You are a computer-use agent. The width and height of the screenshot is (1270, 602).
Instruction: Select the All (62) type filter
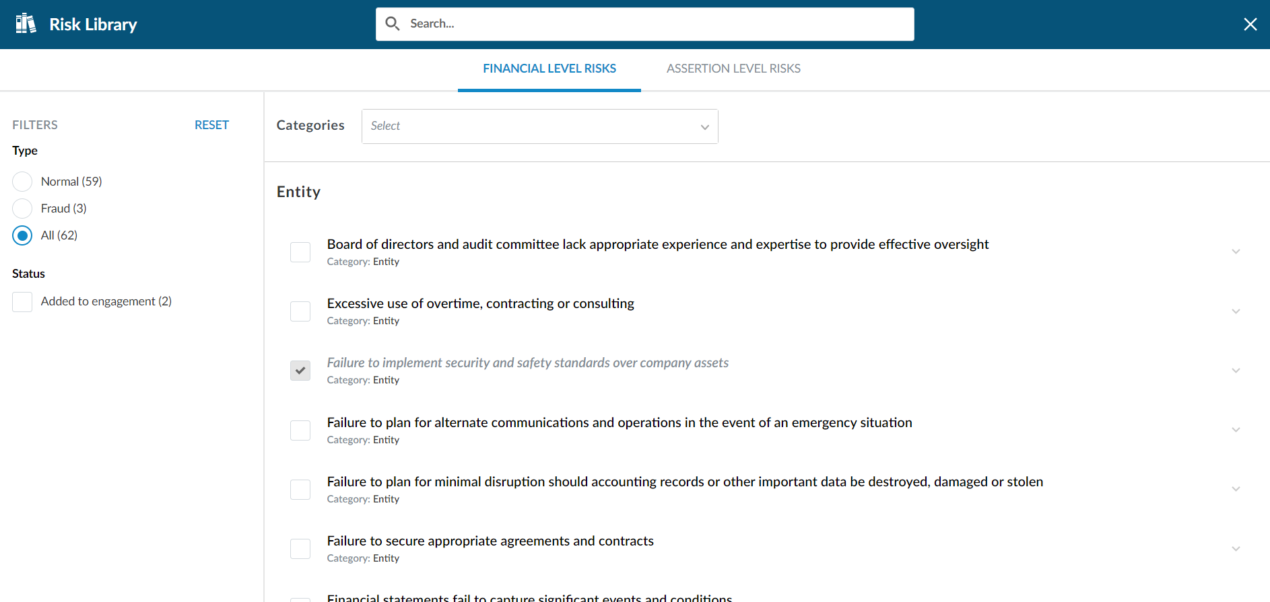pyautogui.click(x=22, y=235)
